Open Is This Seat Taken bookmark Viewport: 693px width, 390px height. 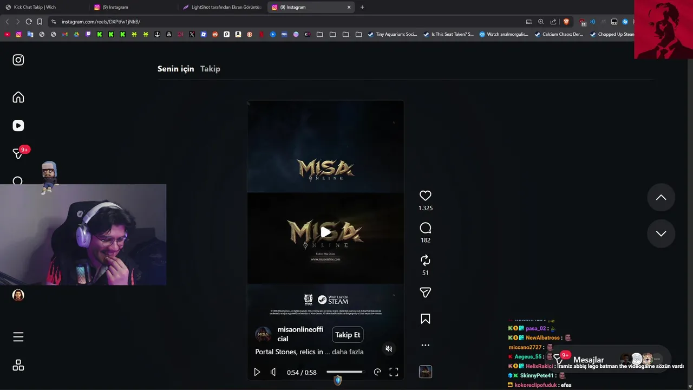pyautogui.click(x=448, y=34)
